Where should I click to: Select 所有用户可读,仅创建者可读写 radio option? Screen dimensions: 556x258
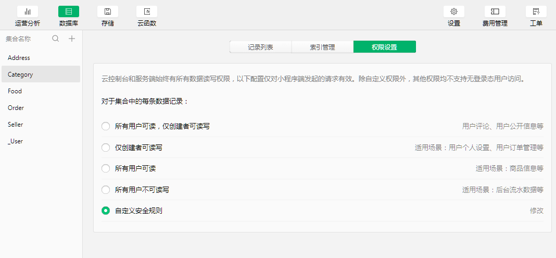[x=106, y=126]
